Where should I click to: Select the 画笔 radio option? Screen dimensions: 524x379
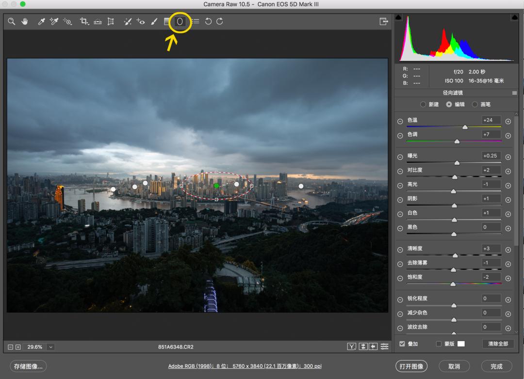click(x=475, y=104)
